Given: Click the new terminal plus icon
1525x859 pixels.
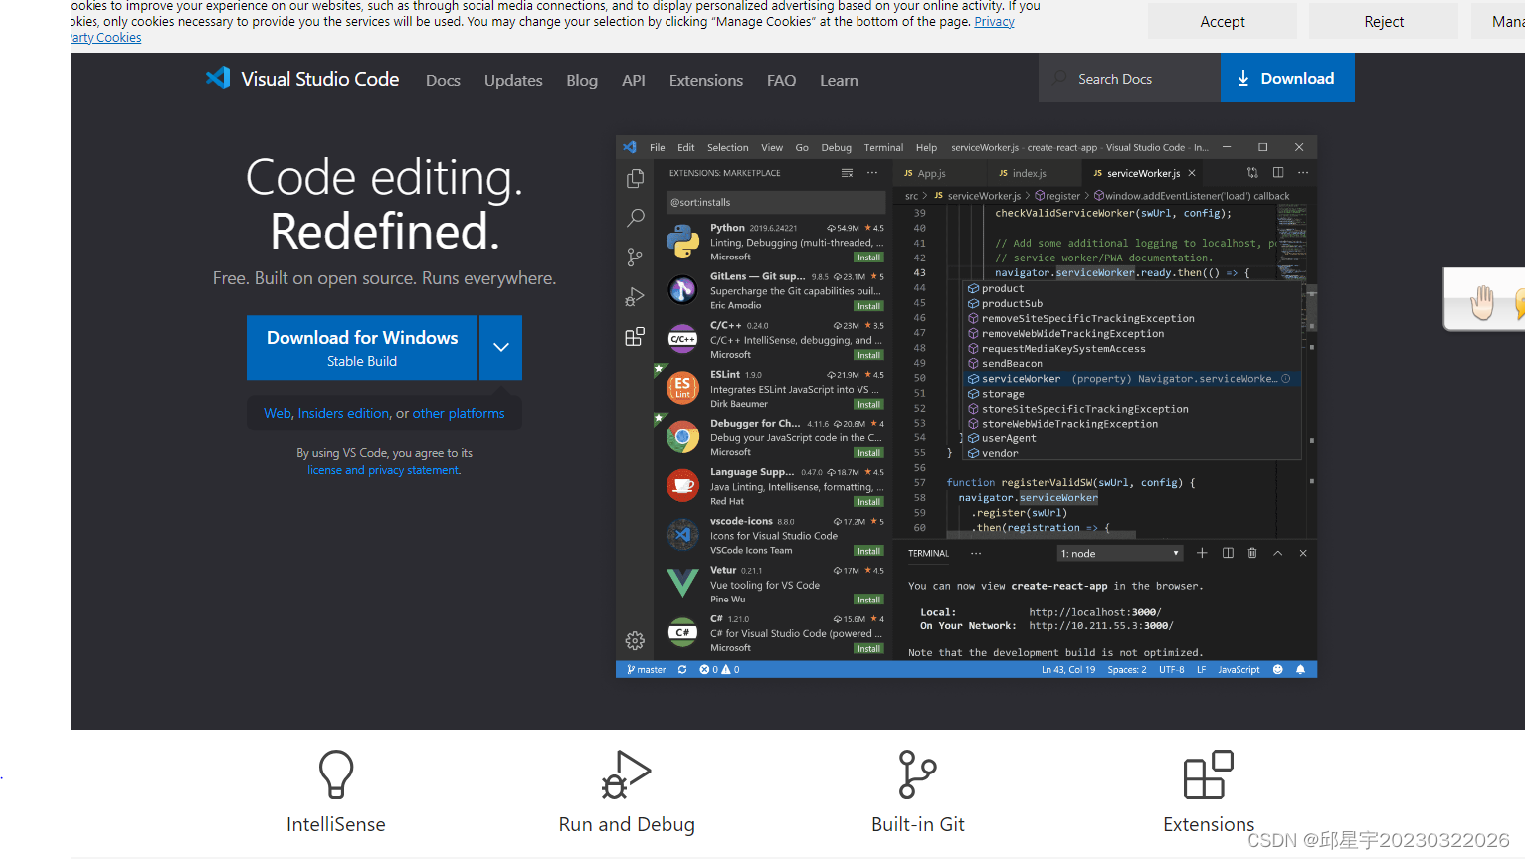Looking at the screenshot, I should pos(1202,554).
